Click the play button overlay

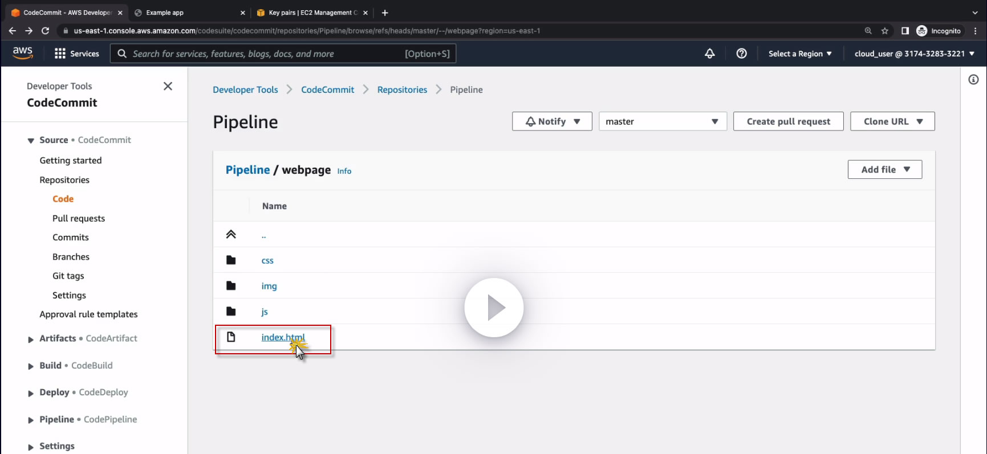coord(494,308)
